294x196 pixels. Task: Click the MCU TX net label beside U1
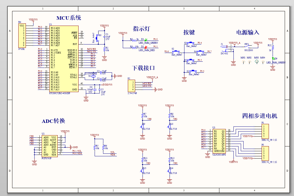[91, 51]
